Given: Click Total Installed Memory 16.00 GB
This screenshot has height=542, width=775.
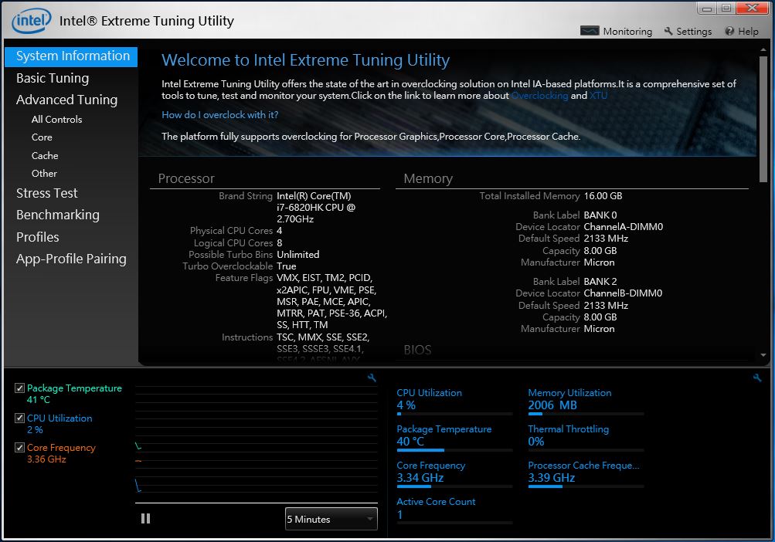Looking at the screenshot, I should click(x=603, y=196).
